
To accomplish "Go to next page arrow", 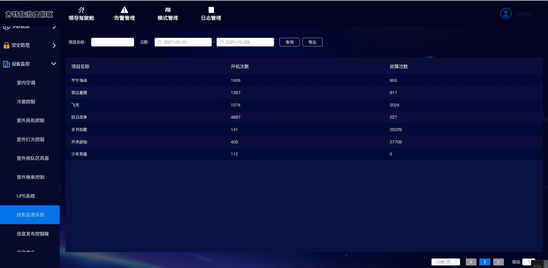I will click(x=498, y=262).
